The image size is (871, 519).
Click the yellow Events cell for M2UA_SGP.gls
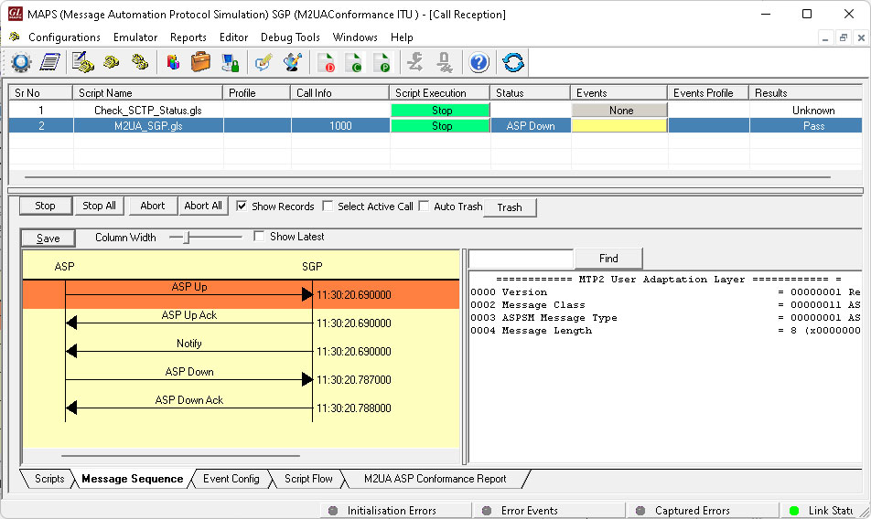pos(619,126)
